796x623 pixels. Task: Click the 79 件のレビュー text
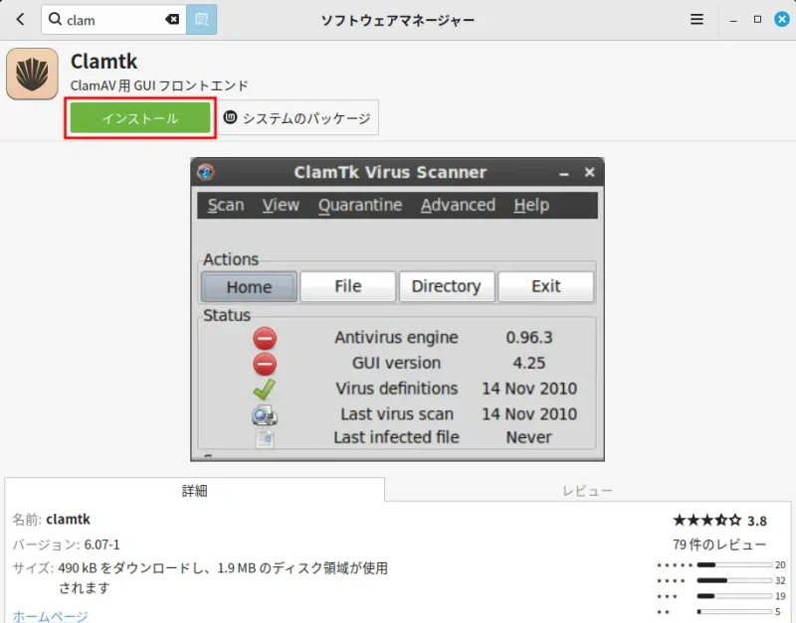pos(719,545)
